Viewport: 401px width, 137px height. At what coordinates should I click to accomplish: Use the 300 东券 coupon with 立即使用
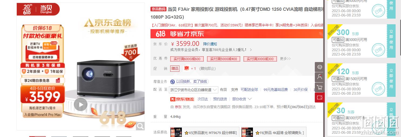(391, 41)
